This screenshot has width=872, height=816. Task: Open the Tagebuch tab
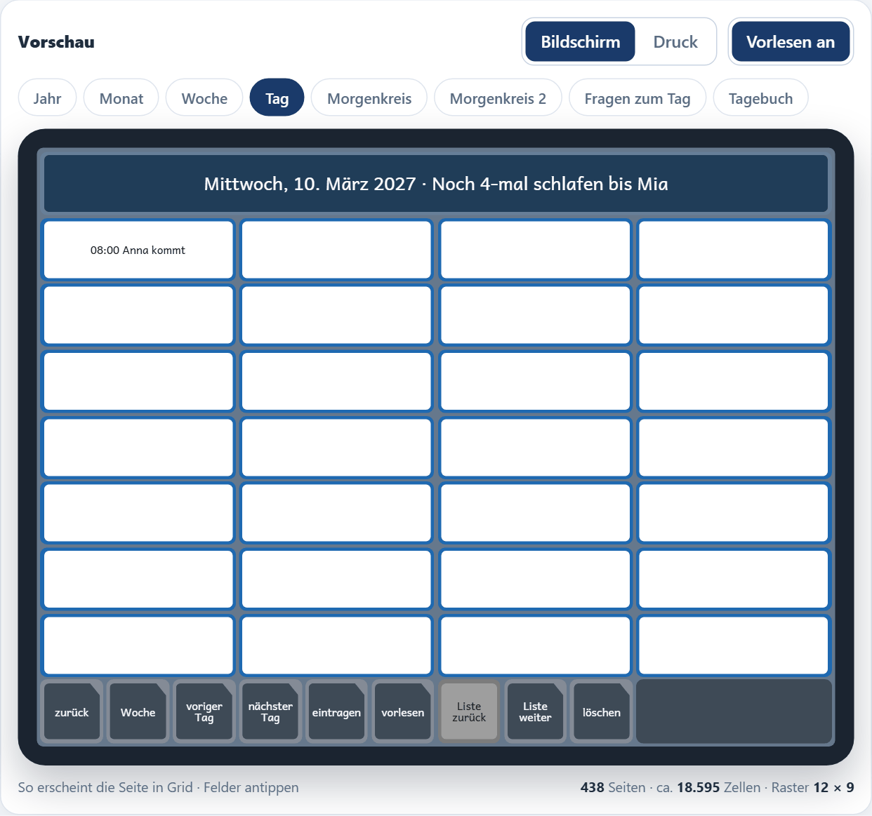[760, 98]
